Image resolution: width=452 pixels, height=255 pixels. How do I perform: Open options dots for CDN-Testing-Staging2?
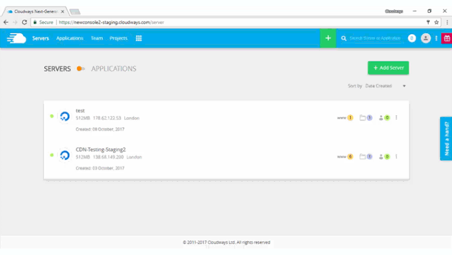(396, 156)
